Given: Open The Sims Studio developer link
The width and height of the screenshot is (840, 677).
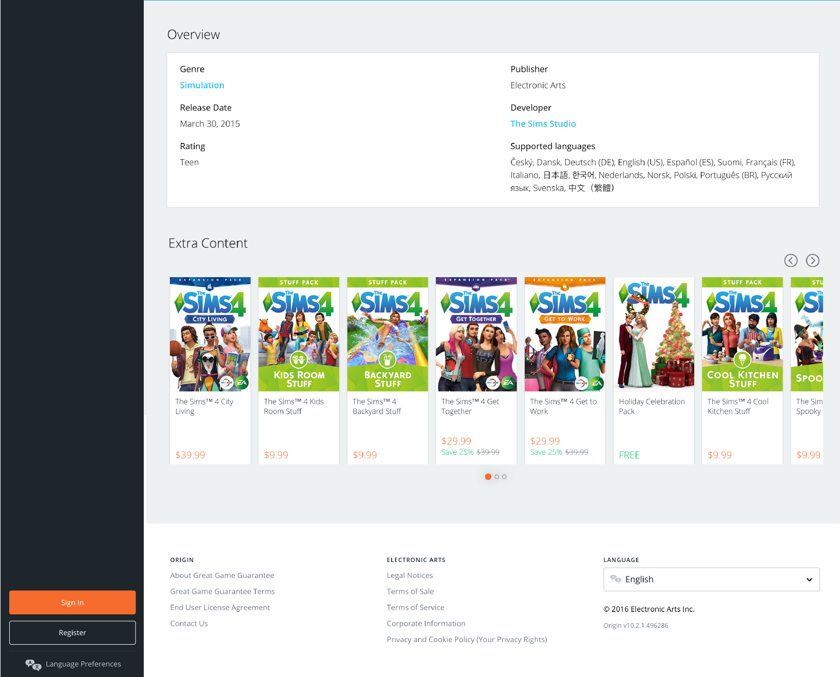Looking at the screenshot, I should coord(543,124).
